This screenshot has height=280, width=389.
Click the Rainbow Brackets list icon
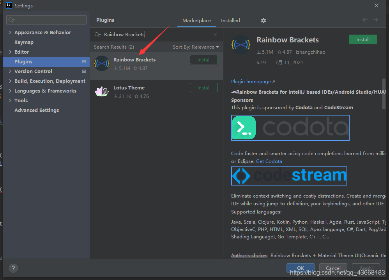(102, 64)
